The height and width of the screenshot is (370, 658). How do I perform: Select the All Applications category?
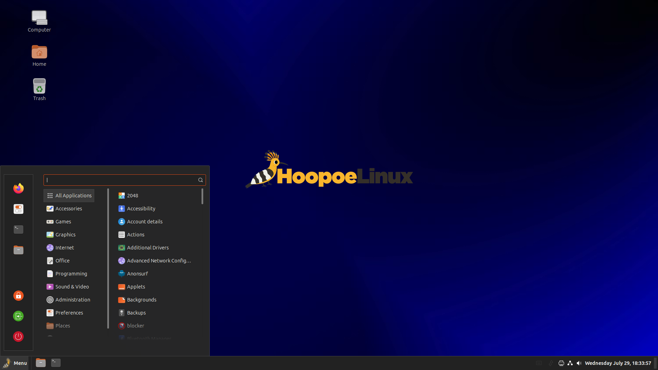69,196
